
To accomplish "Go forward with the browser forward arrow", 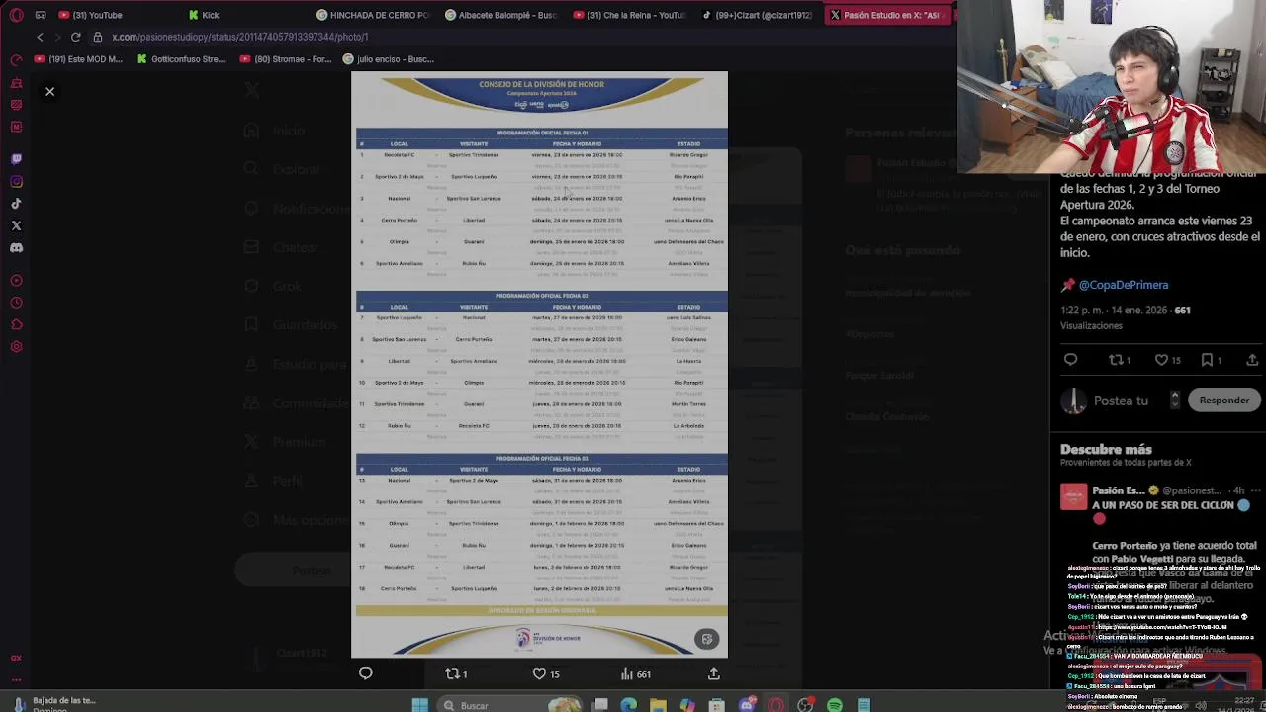I will pyautogui.click(x=57, y=37).
